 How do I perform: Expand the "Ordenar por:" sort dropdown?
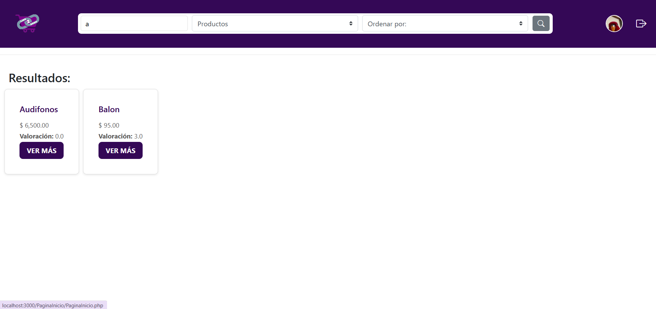445,24
